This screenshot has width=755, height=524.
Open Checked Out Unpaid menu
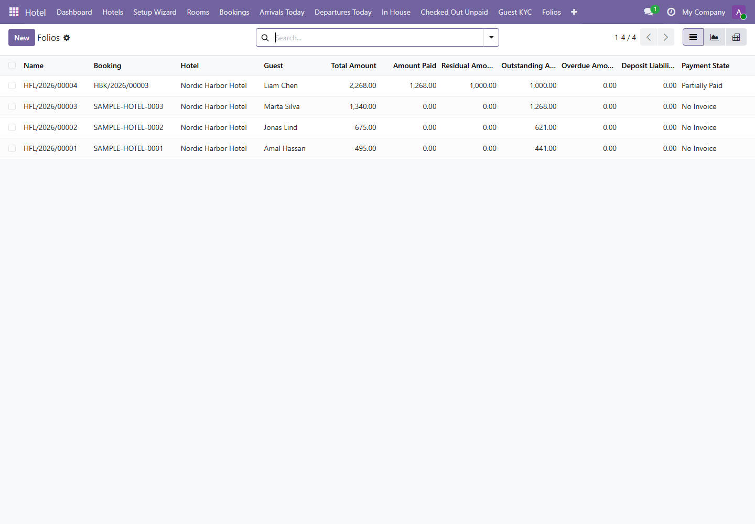[x=454, y=12]
